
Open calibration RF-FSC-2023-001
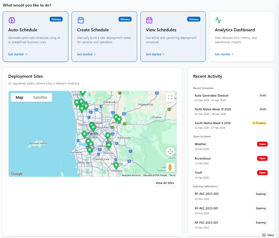(231, 225)
